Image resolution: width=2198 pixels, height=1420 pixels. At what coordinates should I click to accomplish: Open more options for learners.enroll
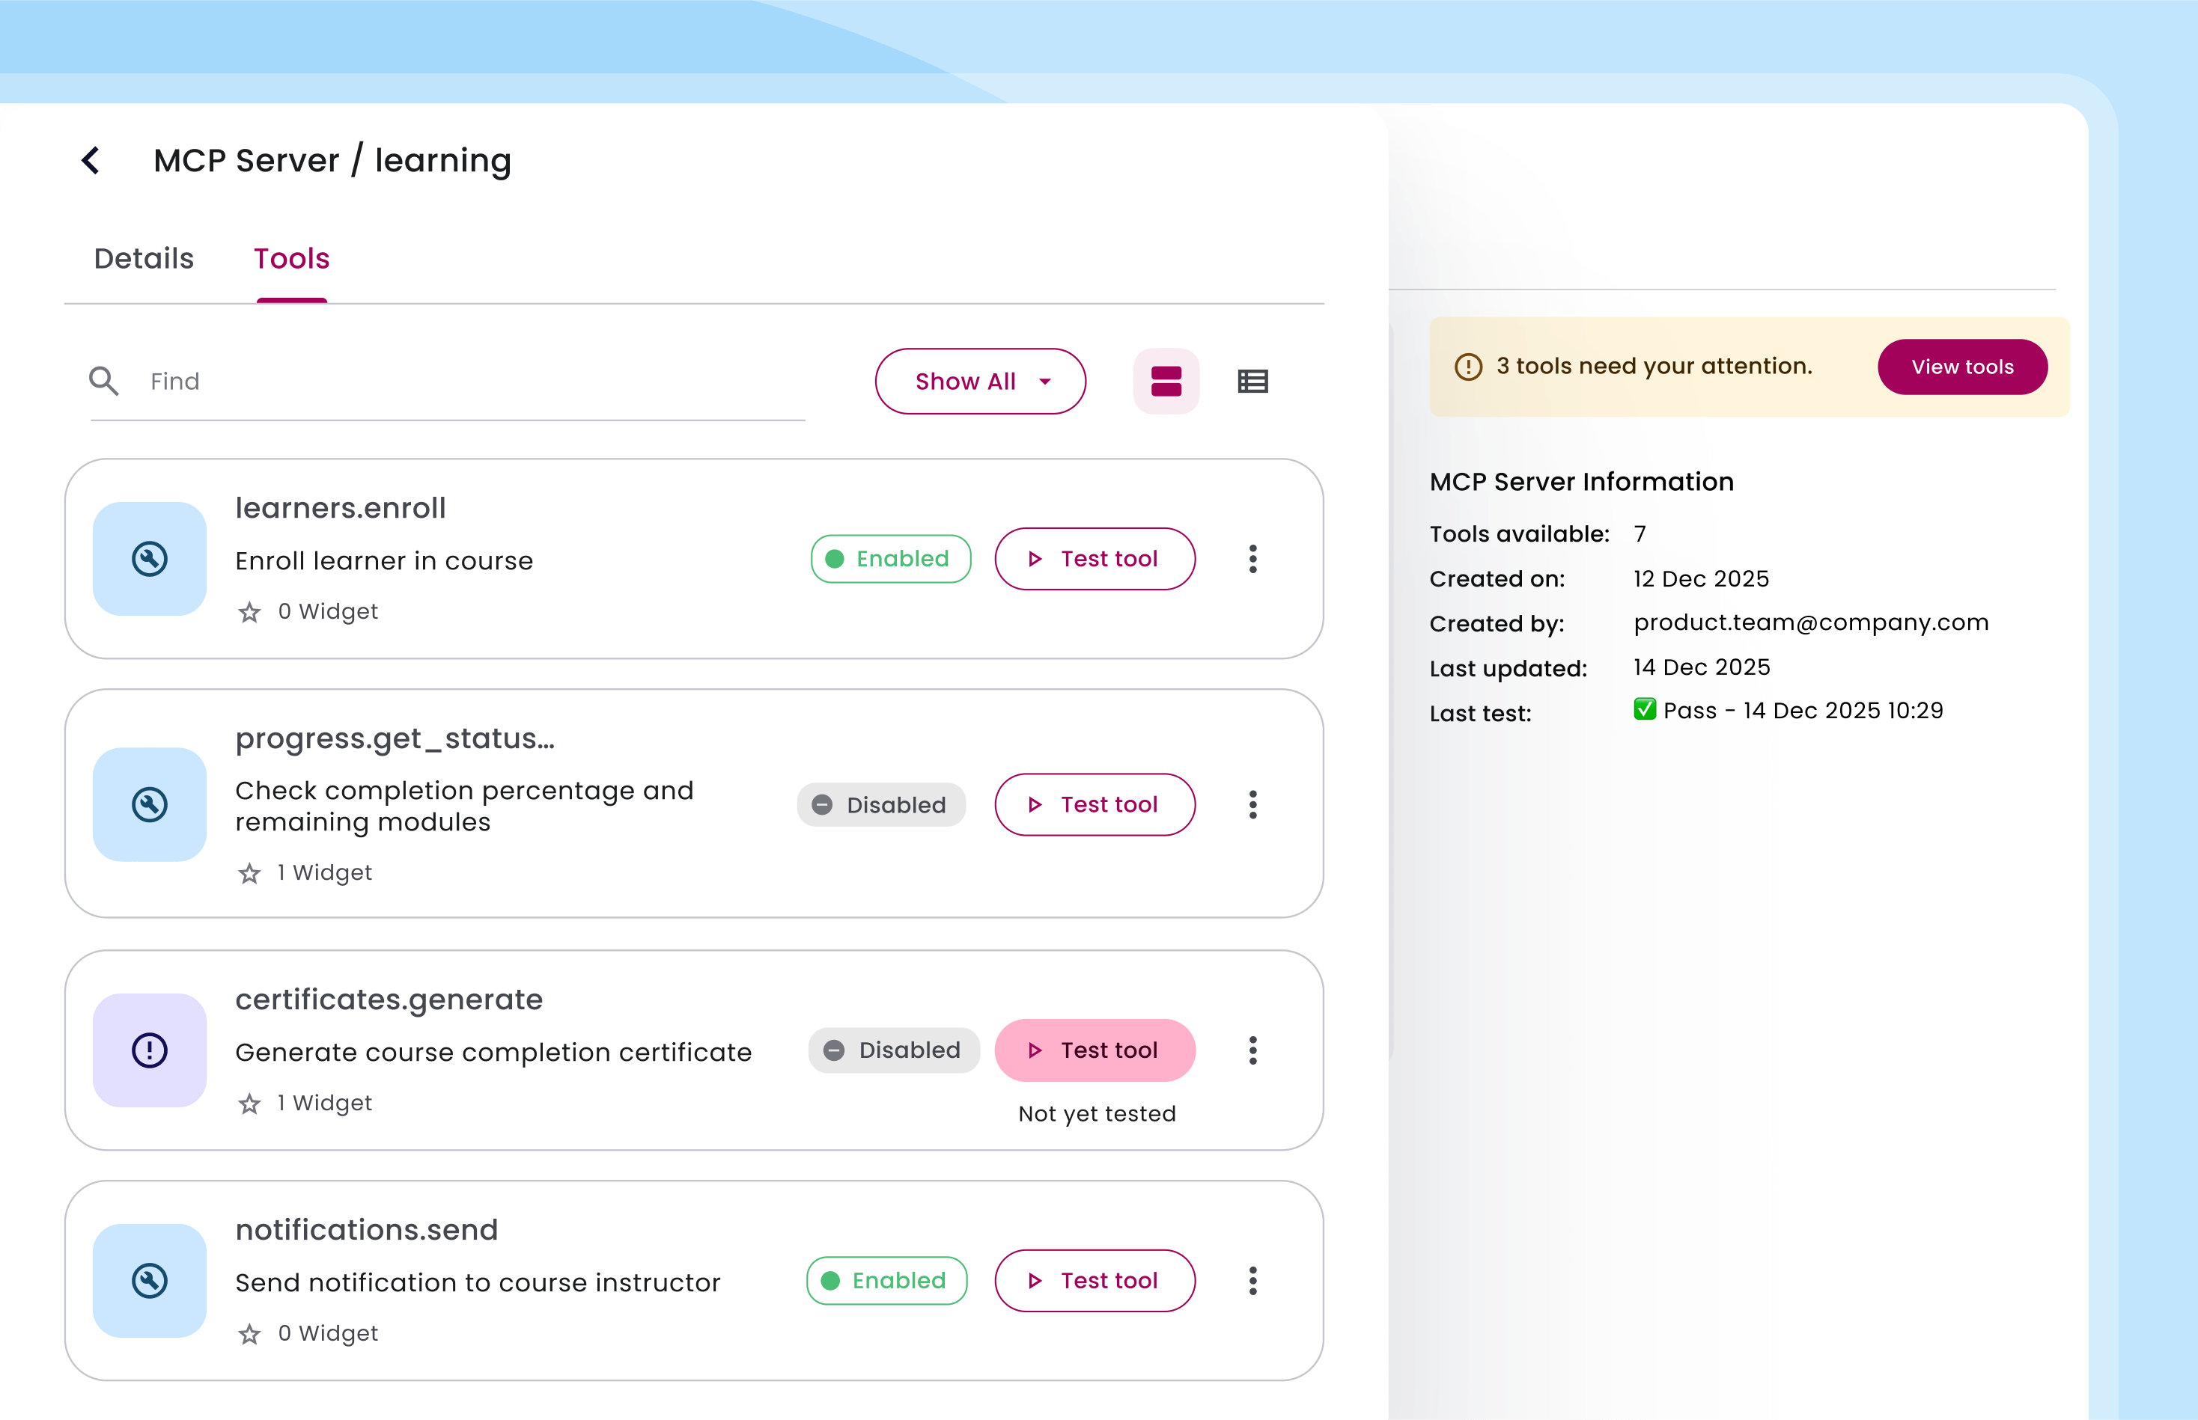pos(1252,559)
